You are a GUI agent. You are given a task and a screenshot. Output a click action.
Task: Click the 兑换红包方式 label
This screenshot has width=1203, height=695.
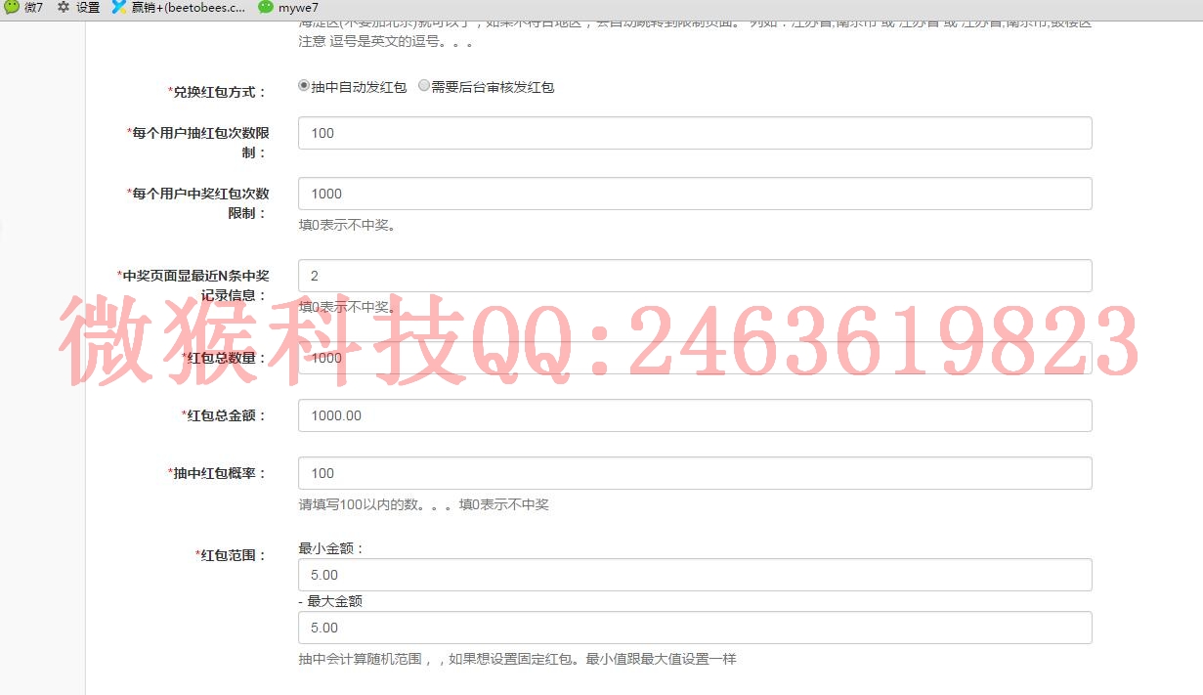pyautogui.click(x=217, y=92)
